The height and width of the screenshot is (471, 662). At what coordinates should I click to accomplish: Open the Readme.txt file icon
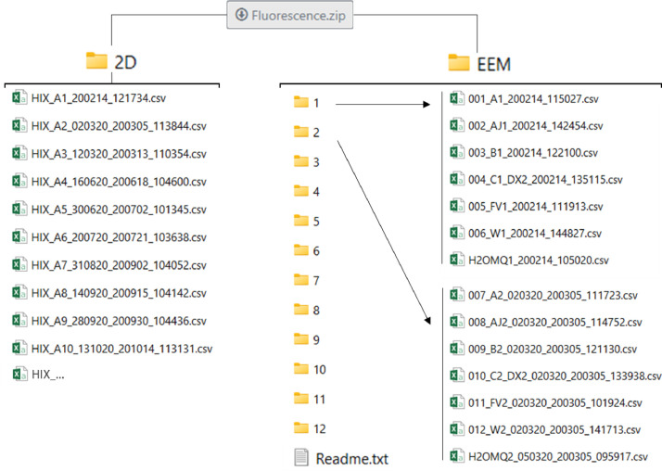pyautogui.click(x=301, y=457)
